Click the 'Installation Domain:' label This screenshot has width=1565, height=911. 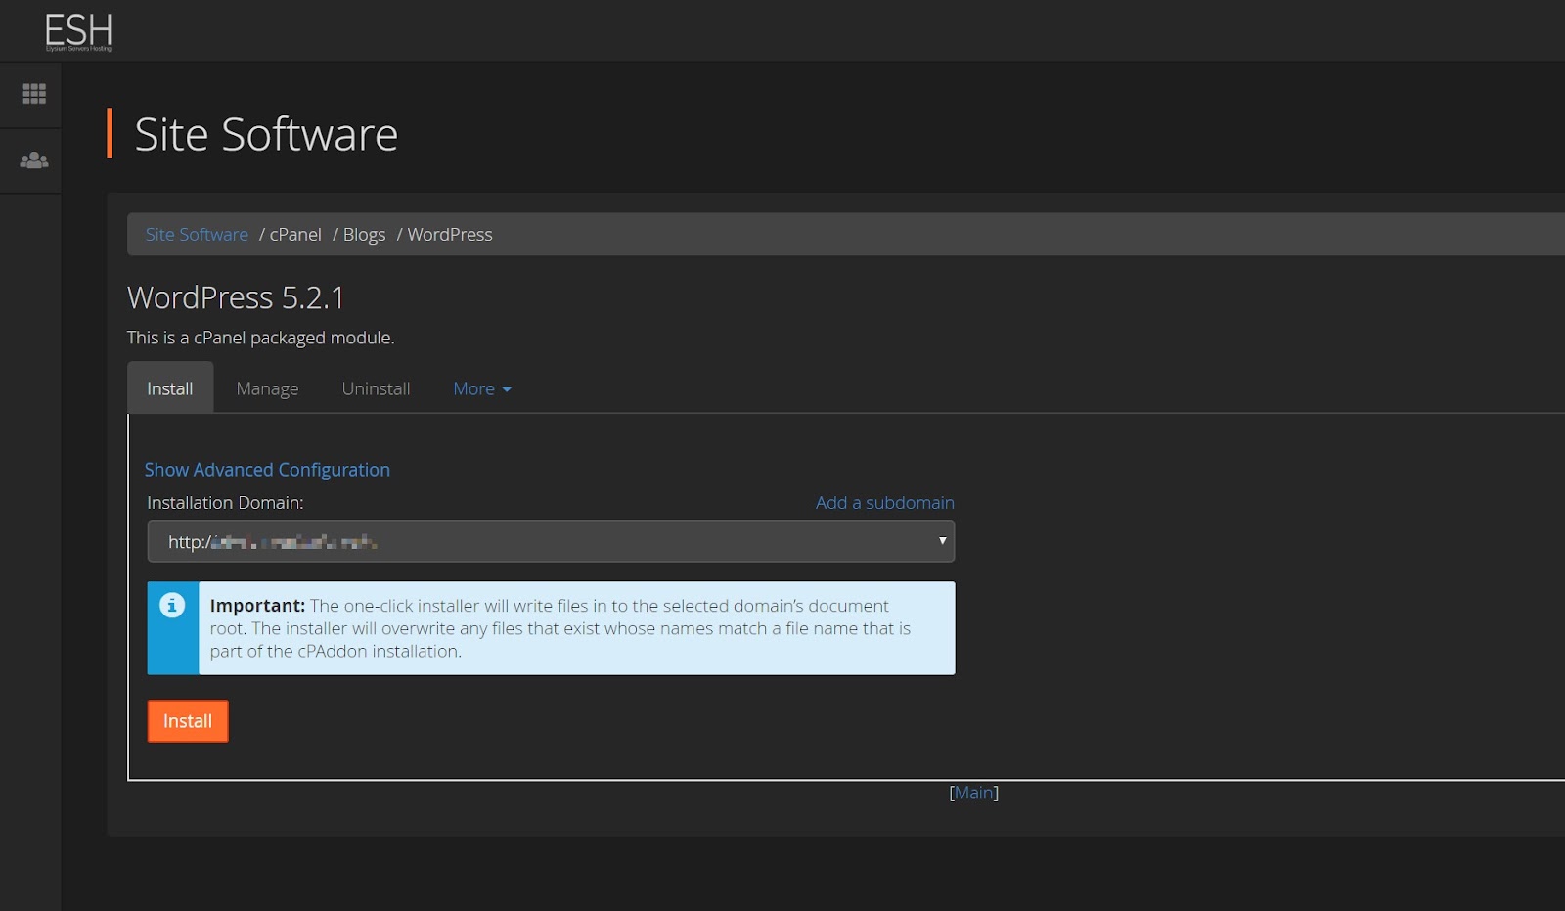pyautogui.click(x=225, y=503)
